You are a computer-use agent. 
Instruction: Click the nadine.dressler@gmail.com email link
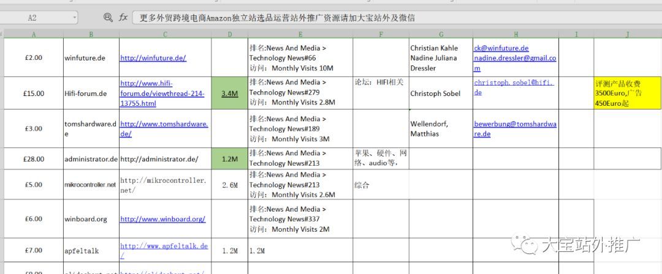coord(515,63)
